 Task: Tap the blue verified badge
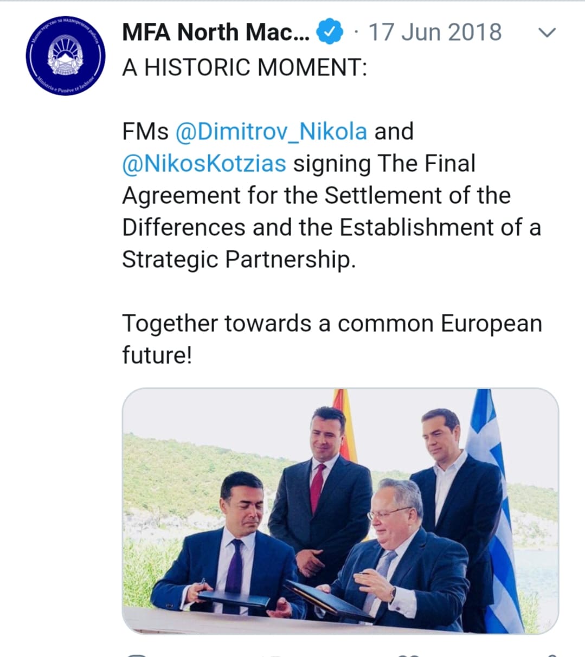point(330,32)
